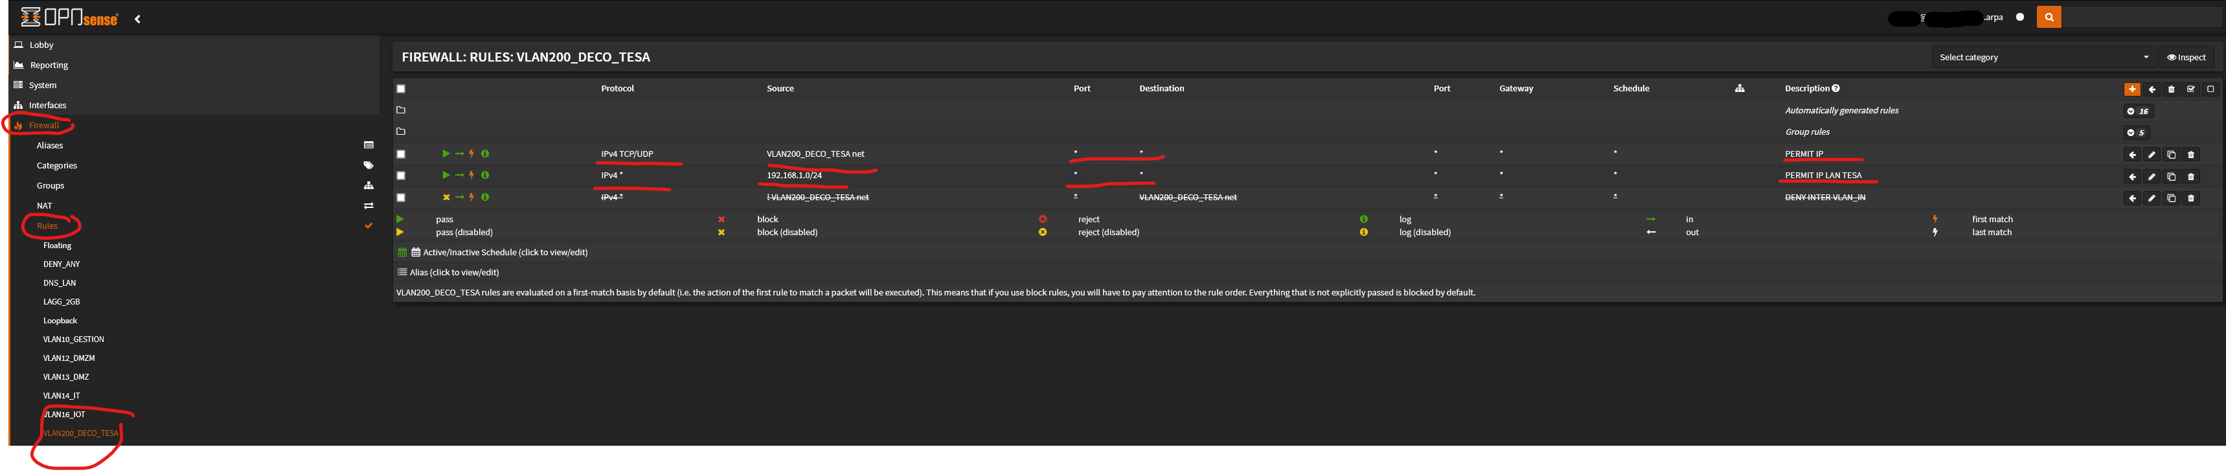Viewport: 2226px width, 471px height.
Task: Clone the PERMIT IP LAN TESA rule
Action: point(2171,176)
